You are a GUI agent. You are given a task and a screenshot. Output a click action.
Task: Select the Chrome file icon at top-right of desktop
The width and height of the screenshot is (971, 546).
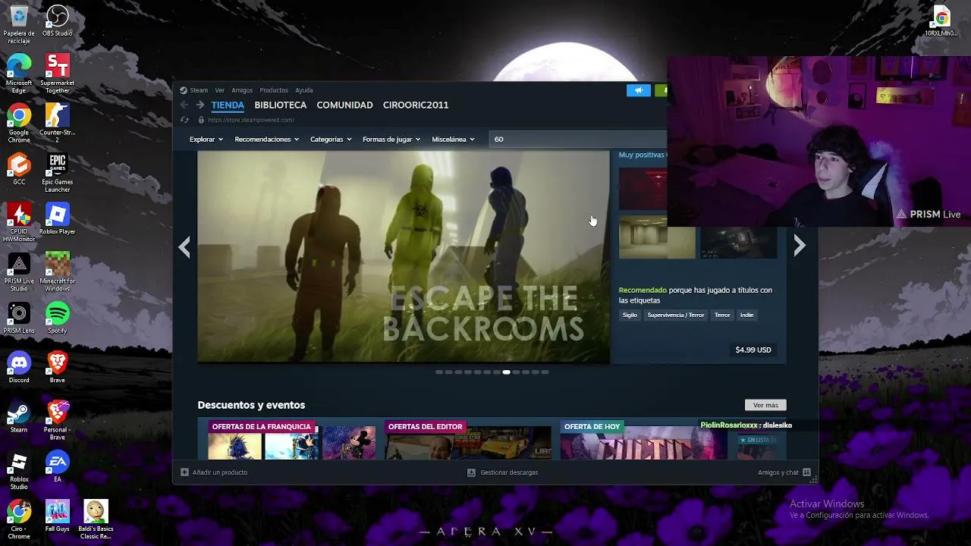[x=941, y=21]
